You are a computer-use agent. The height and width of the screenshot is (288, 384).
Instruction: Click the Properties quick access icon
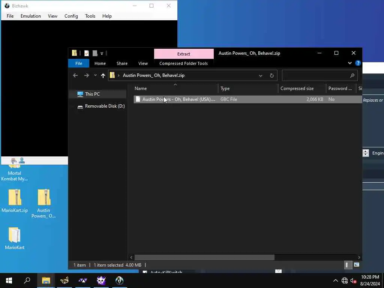pos(87,53)
